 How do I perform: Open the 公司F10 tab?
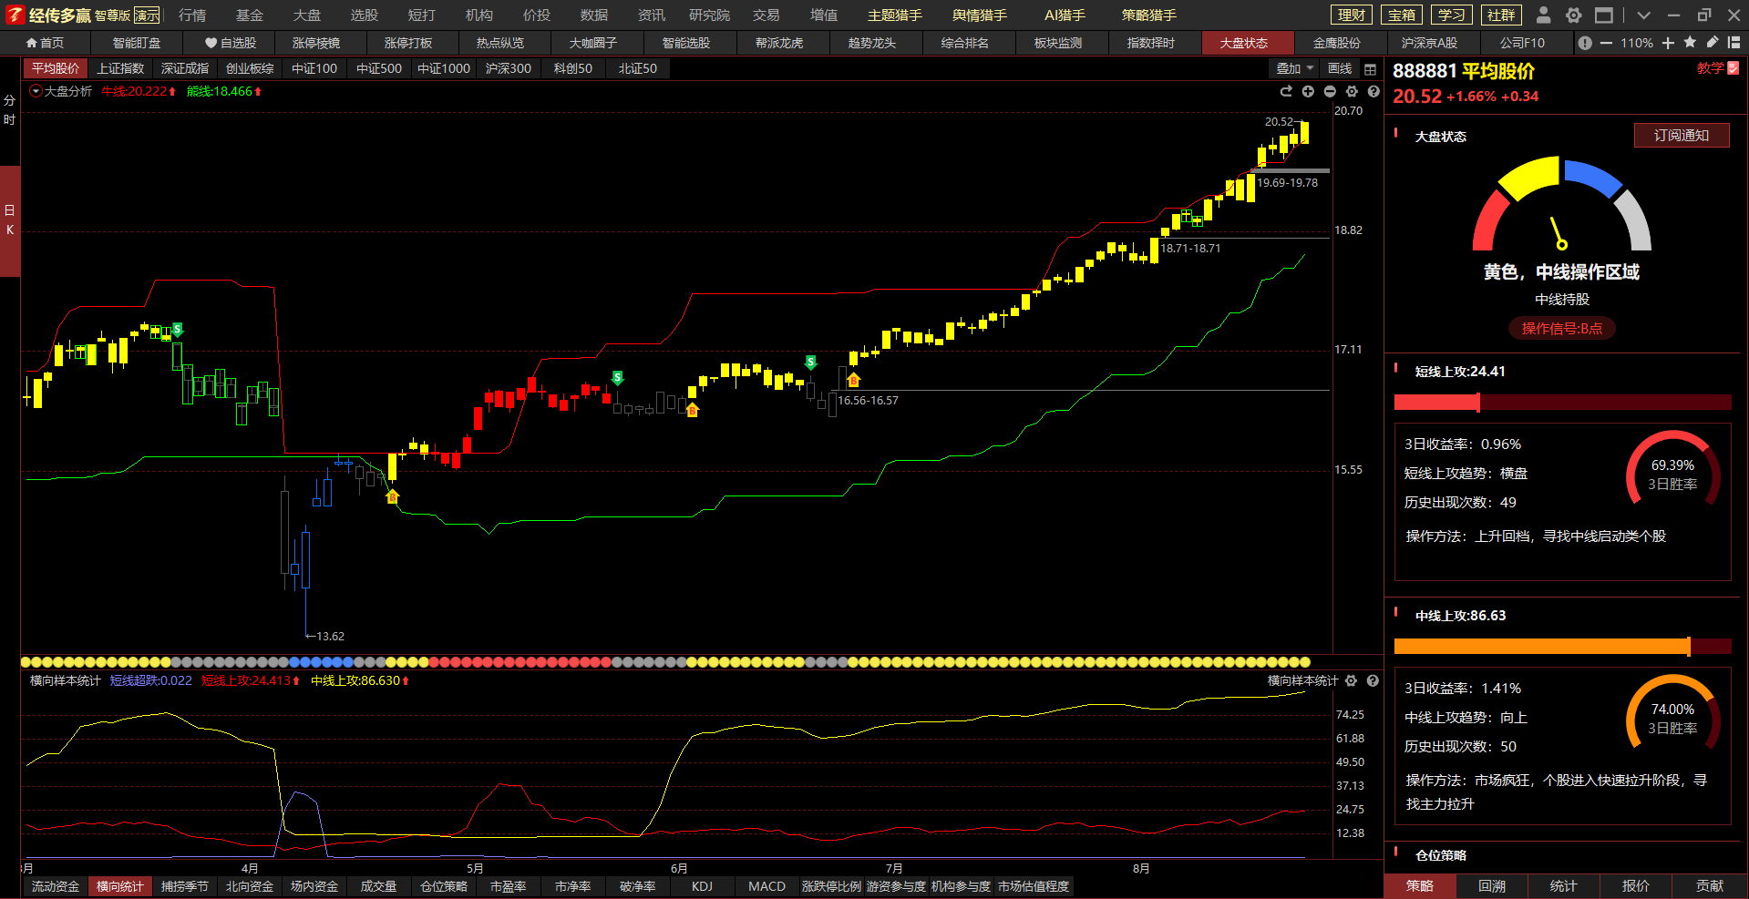(x=1522, y=43)
